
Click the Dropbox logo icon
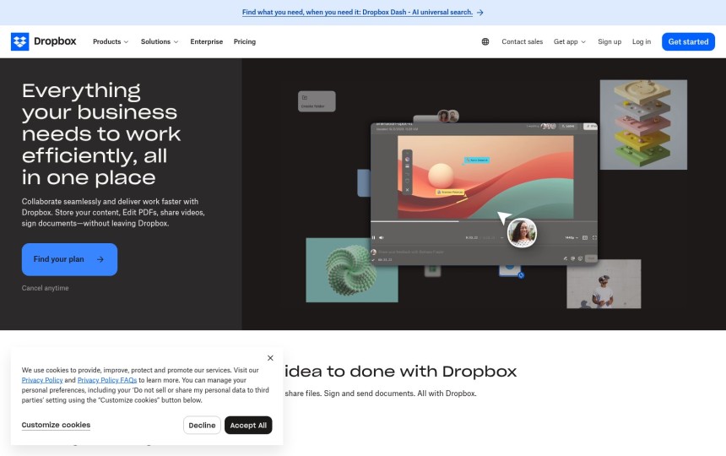point(20,41)
